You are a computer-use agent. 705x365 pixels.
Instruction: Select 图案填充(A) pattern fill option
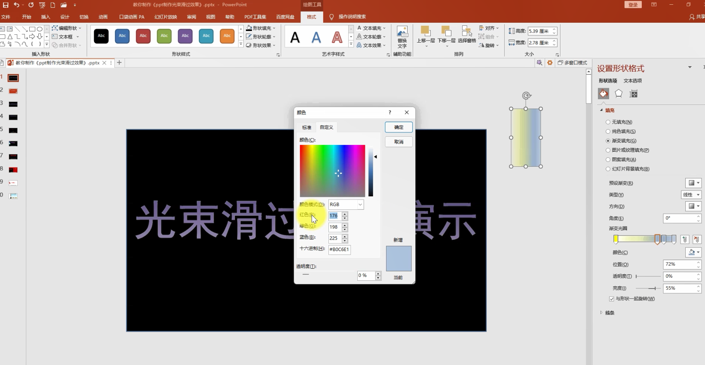point(621,159)
